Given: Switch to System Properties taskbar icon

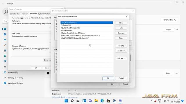Looking at the screenshot, I should pyautogui.click(x=120, y=101).
